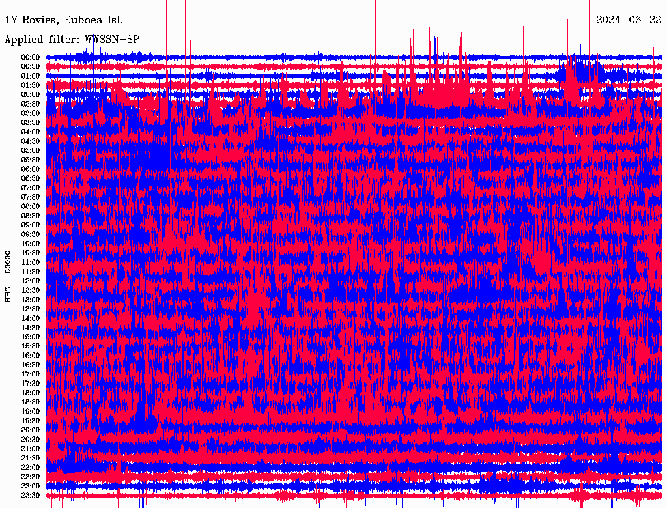Select the 19:30 time label
Screen dimensions: 667x508
tap(31, 421)
